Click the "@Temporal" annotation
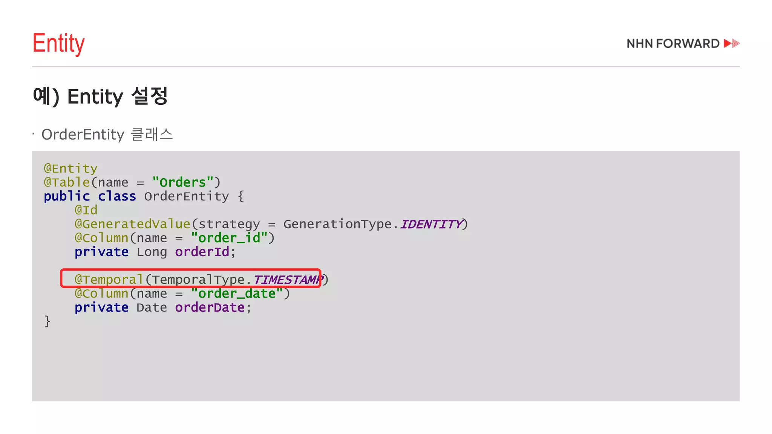The width and height of the screenshot is (772, 434). 109,280
